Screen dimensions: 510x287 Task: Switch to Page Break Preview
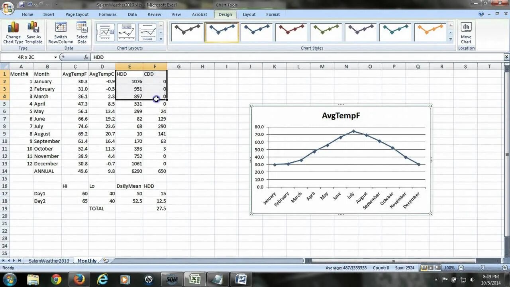[439, 268]
